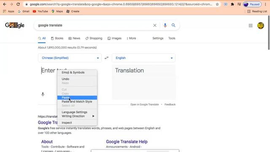Switch to the Shopping tab
Viewport: 270px width, 152px height.
click(94, 38)
